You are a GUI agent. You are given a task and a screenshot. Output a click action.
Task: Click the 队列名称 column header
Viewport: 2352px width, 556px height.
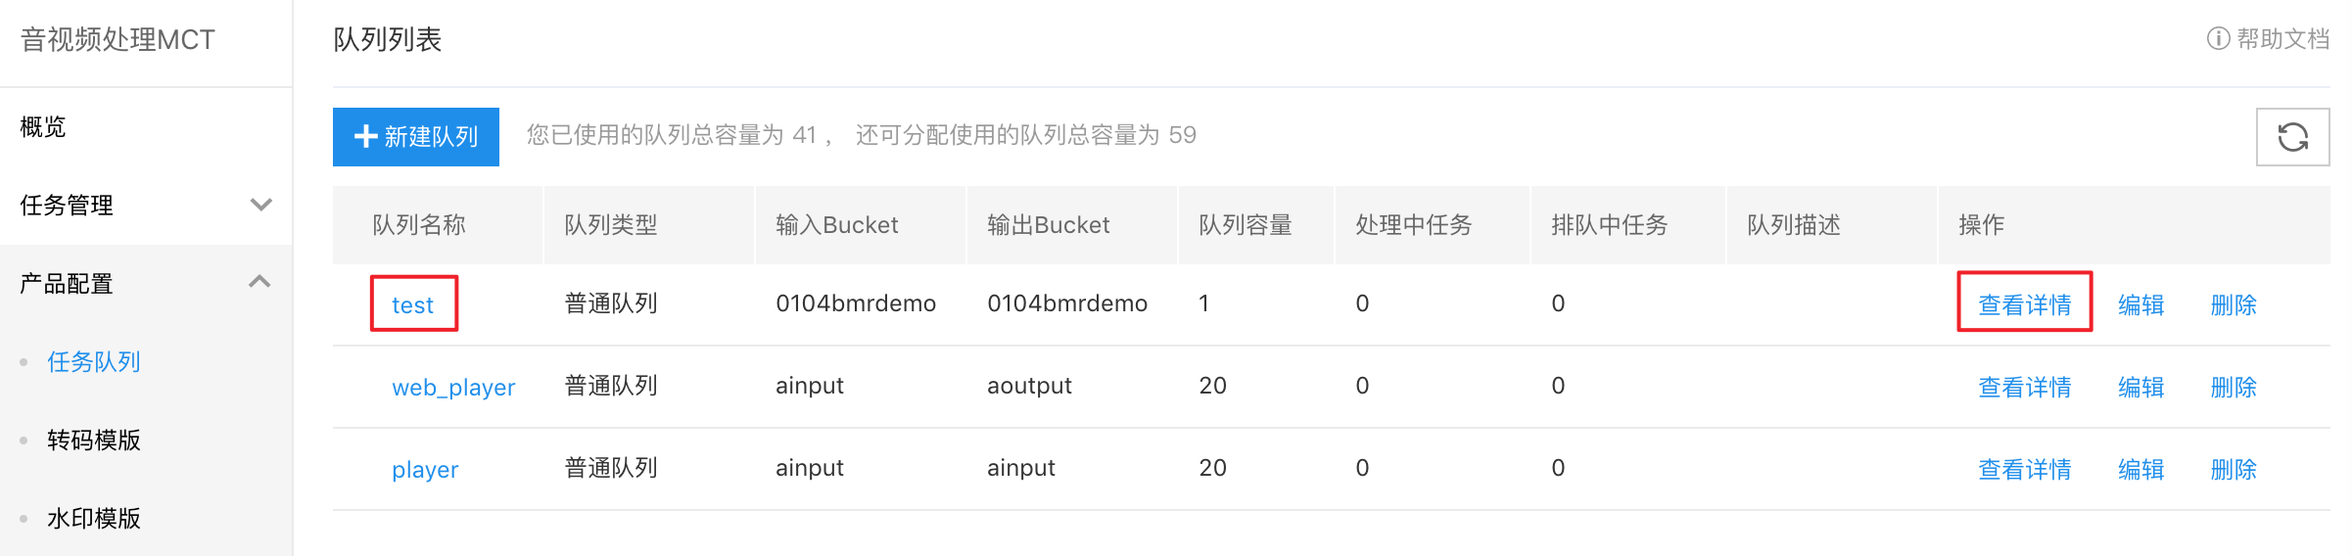click(419, 224)
